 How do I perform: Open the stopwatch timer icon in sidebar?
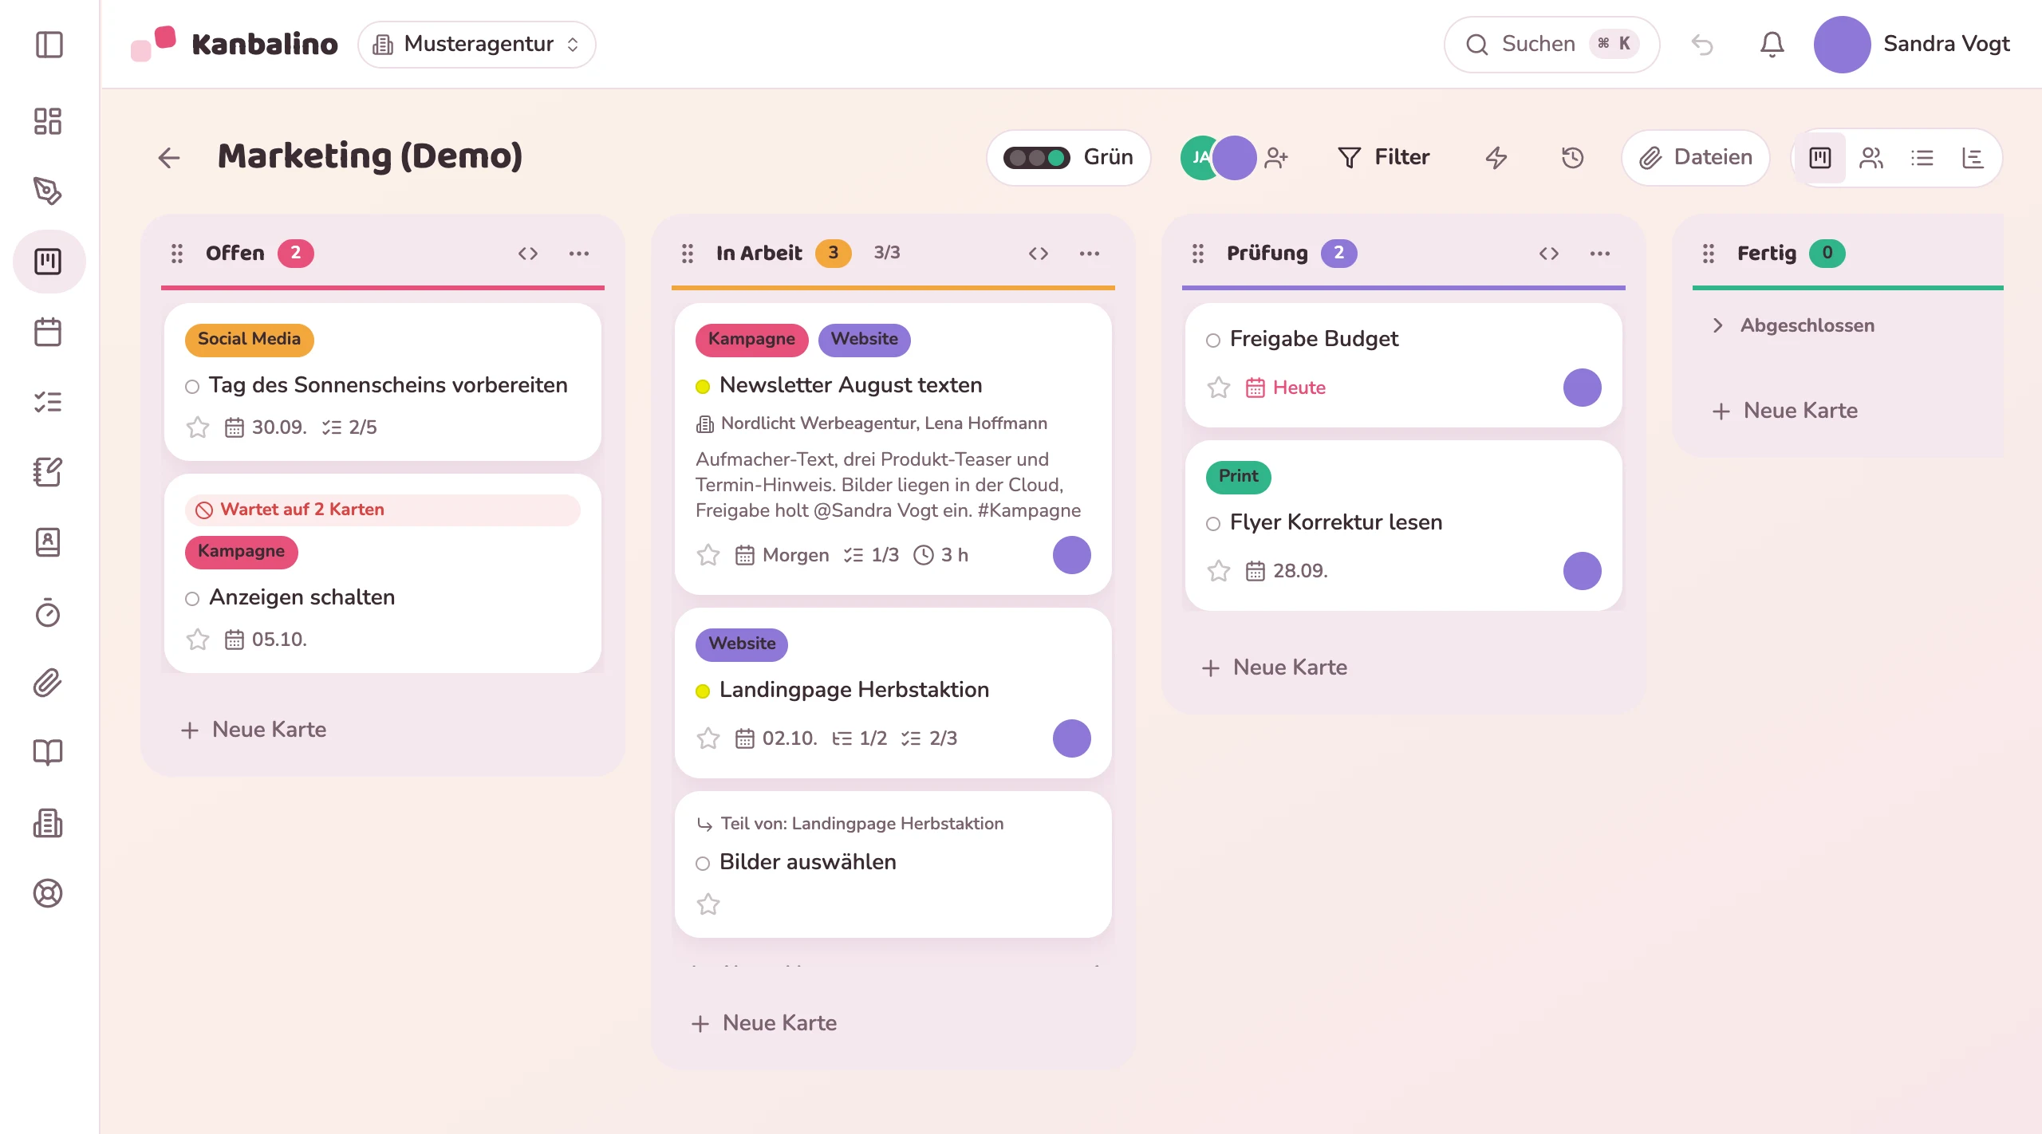[x=48, y=612]
